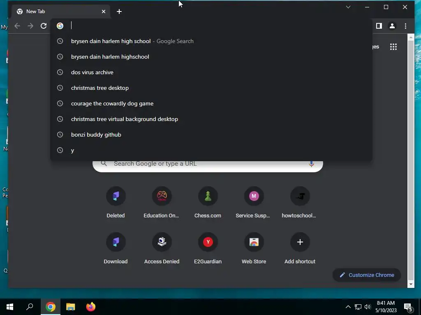Select suggestion 'brysen dain harlem highschool'
Viewport: 421px width, 315px height.
point(211,57)
